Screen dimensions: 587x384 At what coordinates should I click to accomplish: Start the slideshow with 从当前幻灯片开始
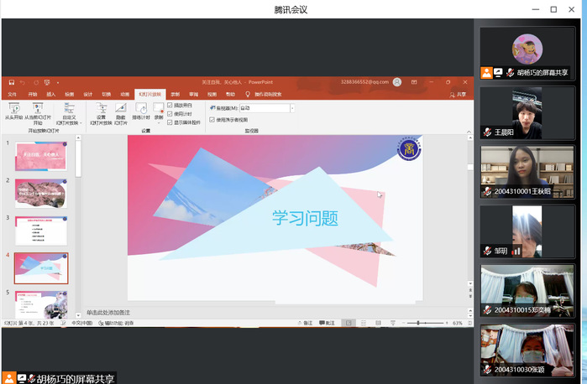tap(38, 114)
